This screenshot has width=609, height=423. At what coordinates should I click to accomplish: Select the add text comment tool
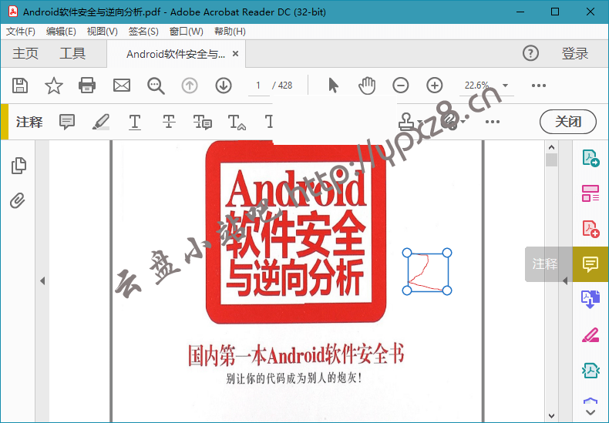pyautogui.click(x=269, y=122)
